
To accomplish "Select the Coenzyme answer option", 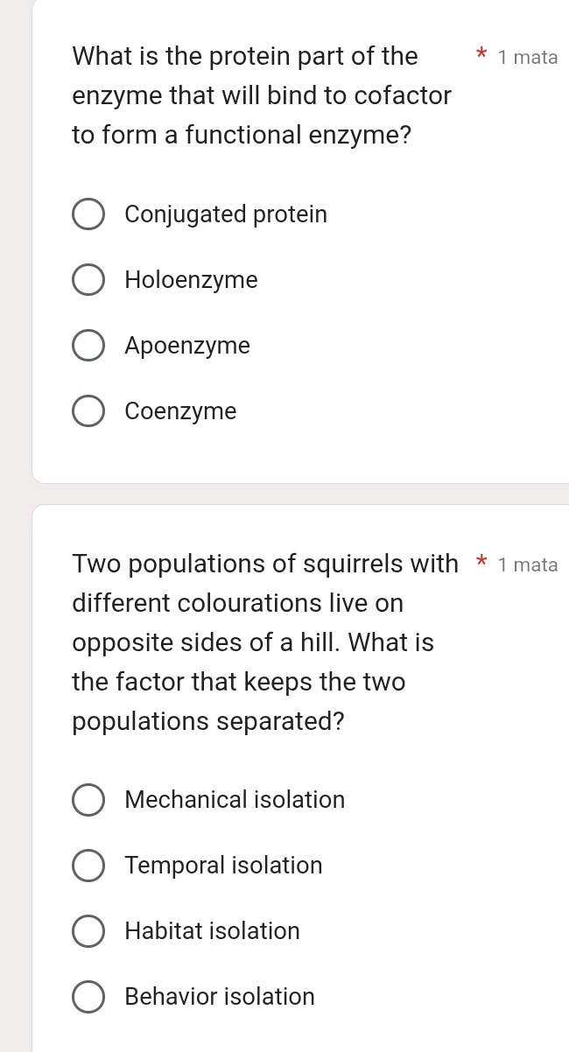I will pyautogui.click(x=88, y=410).
